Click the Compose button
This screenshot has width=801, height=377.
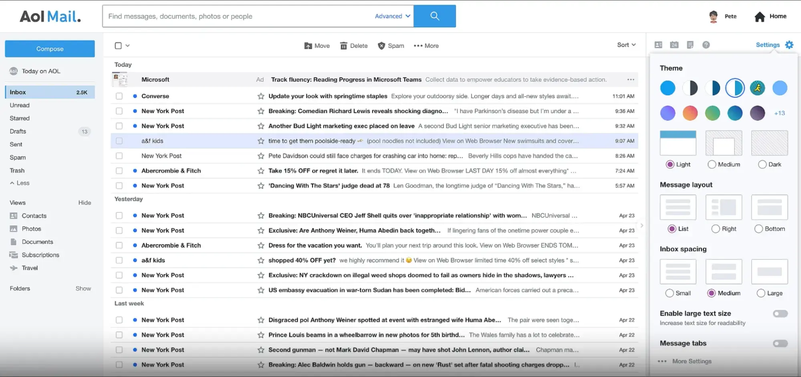pos(50,49)
